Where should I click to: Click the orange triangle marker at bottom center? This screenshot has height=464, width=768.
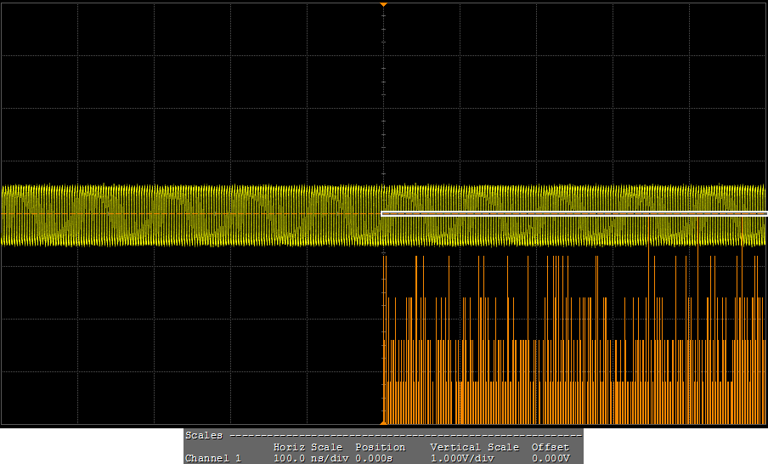coord(383,422)
